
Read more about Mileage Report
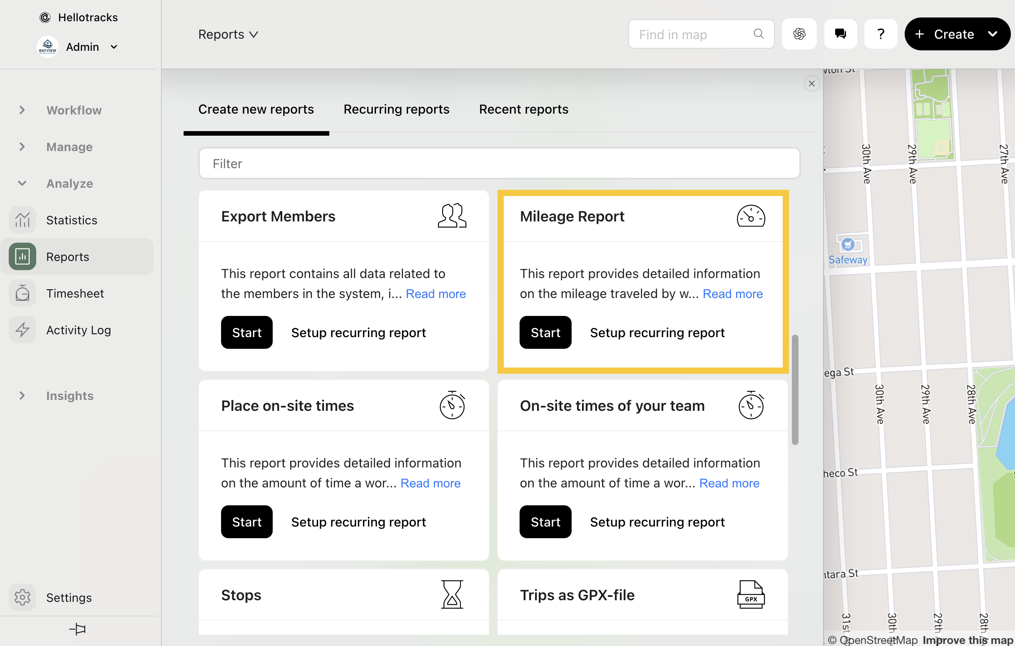733,294
